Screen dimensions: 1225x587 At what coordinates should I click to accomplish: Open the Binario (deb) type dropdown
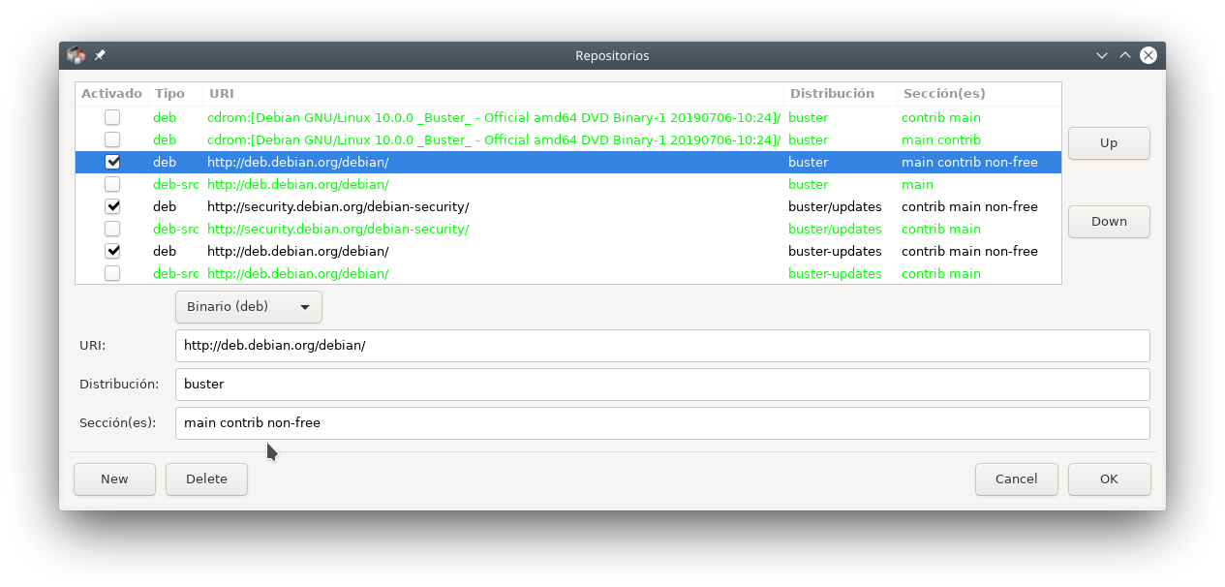(249, 306)
